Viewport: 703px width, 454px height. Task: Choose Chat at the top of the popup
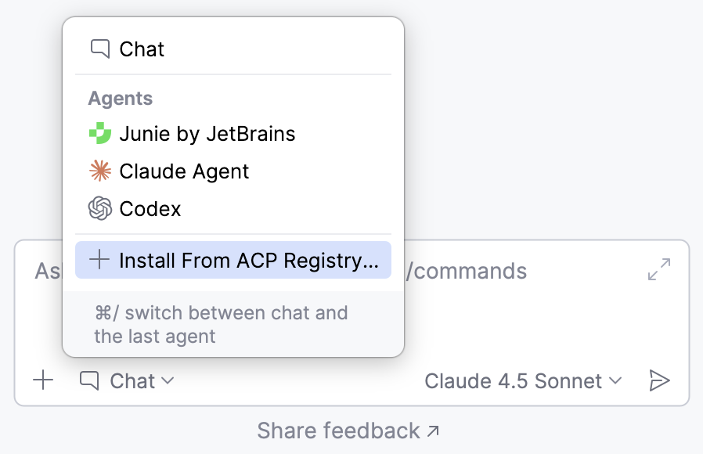click(x=142, y=49)
